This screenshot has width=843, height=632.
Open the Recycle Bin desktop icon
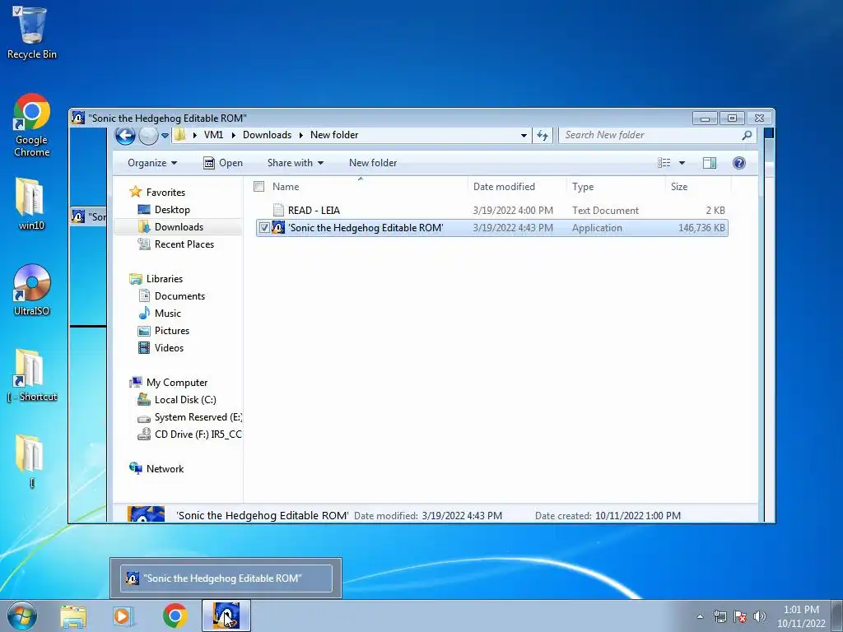31,32
